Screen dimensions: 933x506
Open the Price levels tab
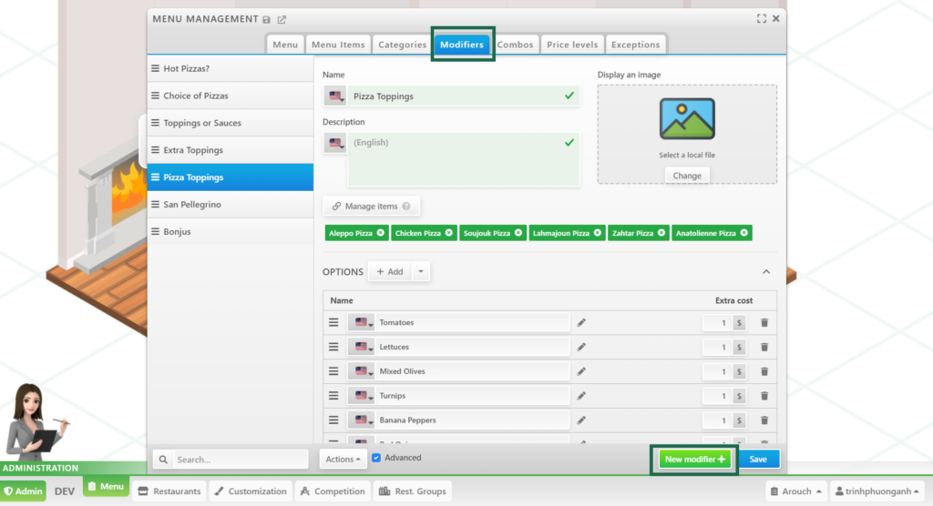coord(572,45)
